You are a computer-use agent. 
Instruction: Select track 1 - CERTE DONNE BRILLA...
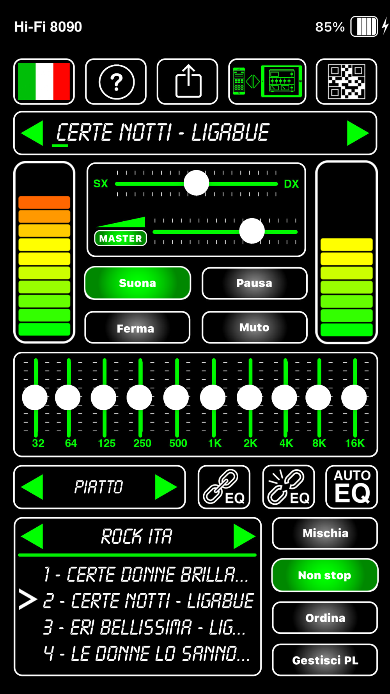(x=146, y=575)
